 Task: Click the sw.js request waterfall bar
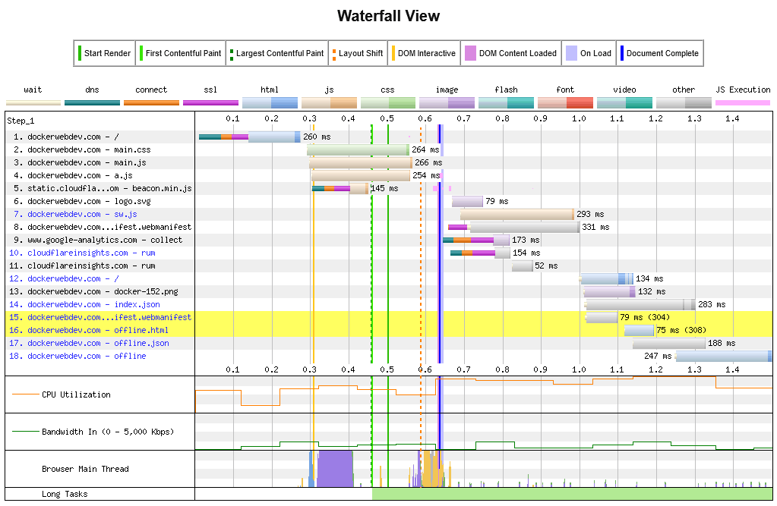[516, 215]
